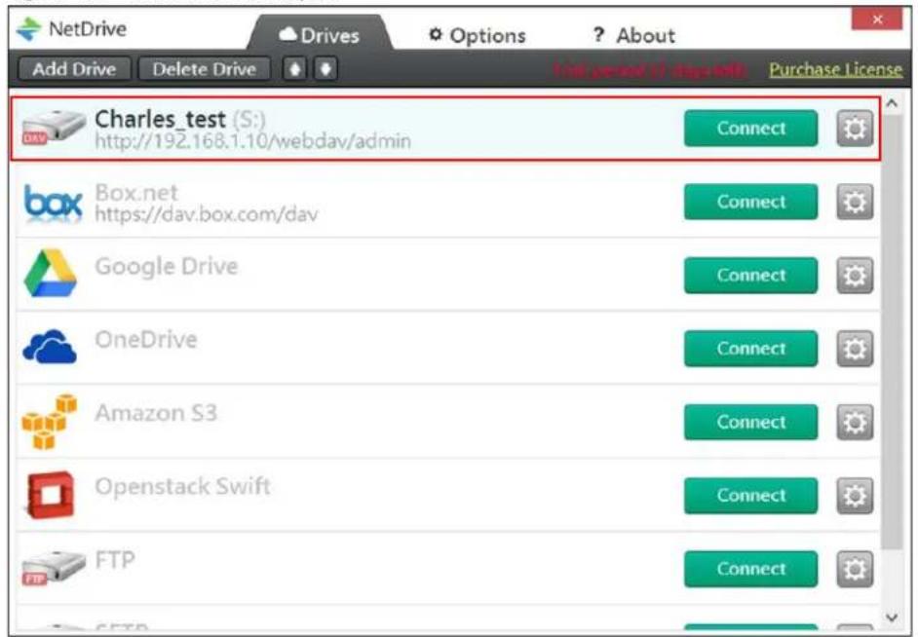Move selected drive down with arrow icon

(325, 69)
